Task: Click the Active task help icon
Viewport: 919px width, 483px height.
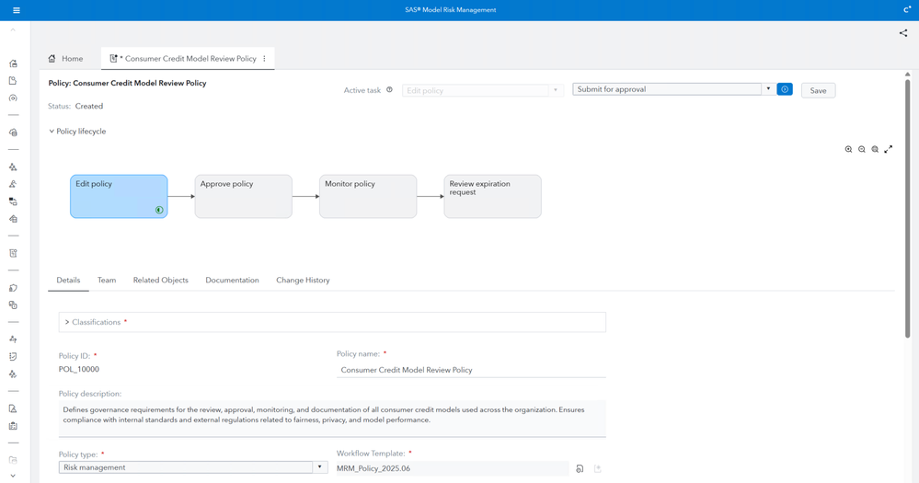Action: (x=389, y=89)
